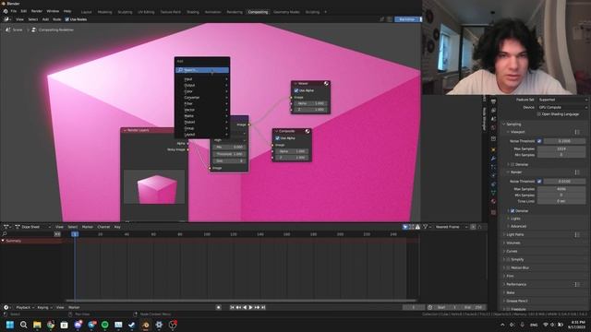
Task: Switch to the Geometry Nodes workspace tab
Action: coord(286,12)
